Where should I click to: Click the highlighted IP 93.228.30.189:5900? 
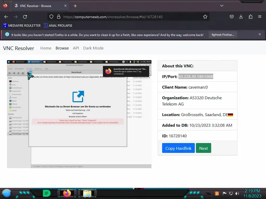pos(196,76)
